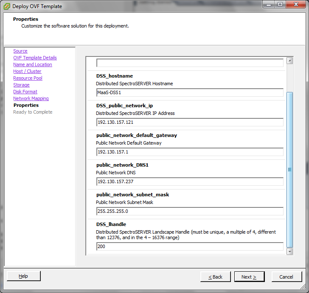Click the public_network_subnet_mask heading
The width and height of the screenshot is (309, 293).
click(x=132, y=195)
